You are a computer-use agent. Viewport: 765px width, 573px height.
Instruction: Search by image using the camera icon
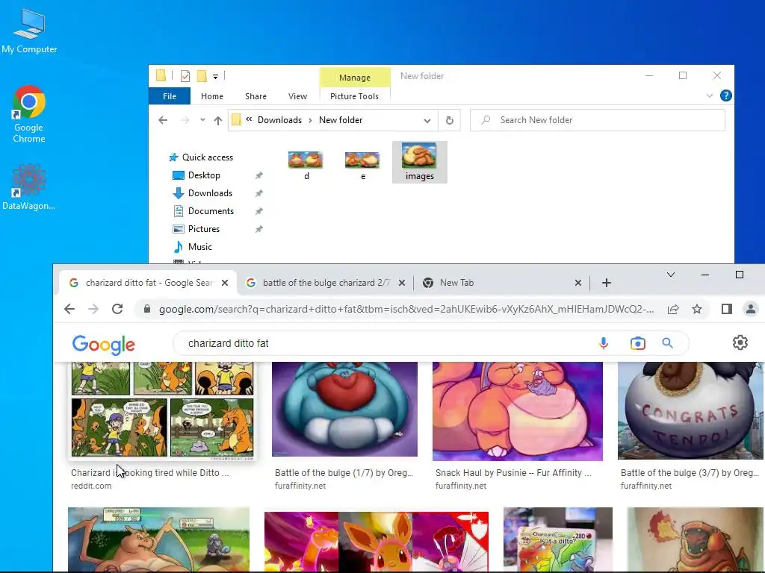[x=638, y=343]
